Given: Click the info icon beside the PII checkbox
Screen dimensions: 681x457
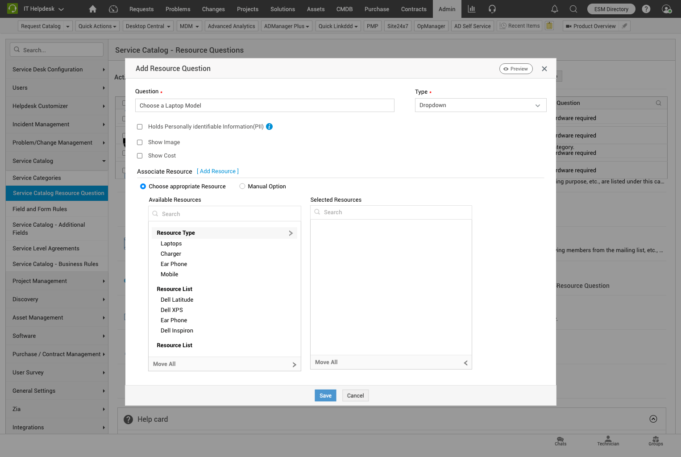Looking at the screenshot, I should (x=269, y=127).
